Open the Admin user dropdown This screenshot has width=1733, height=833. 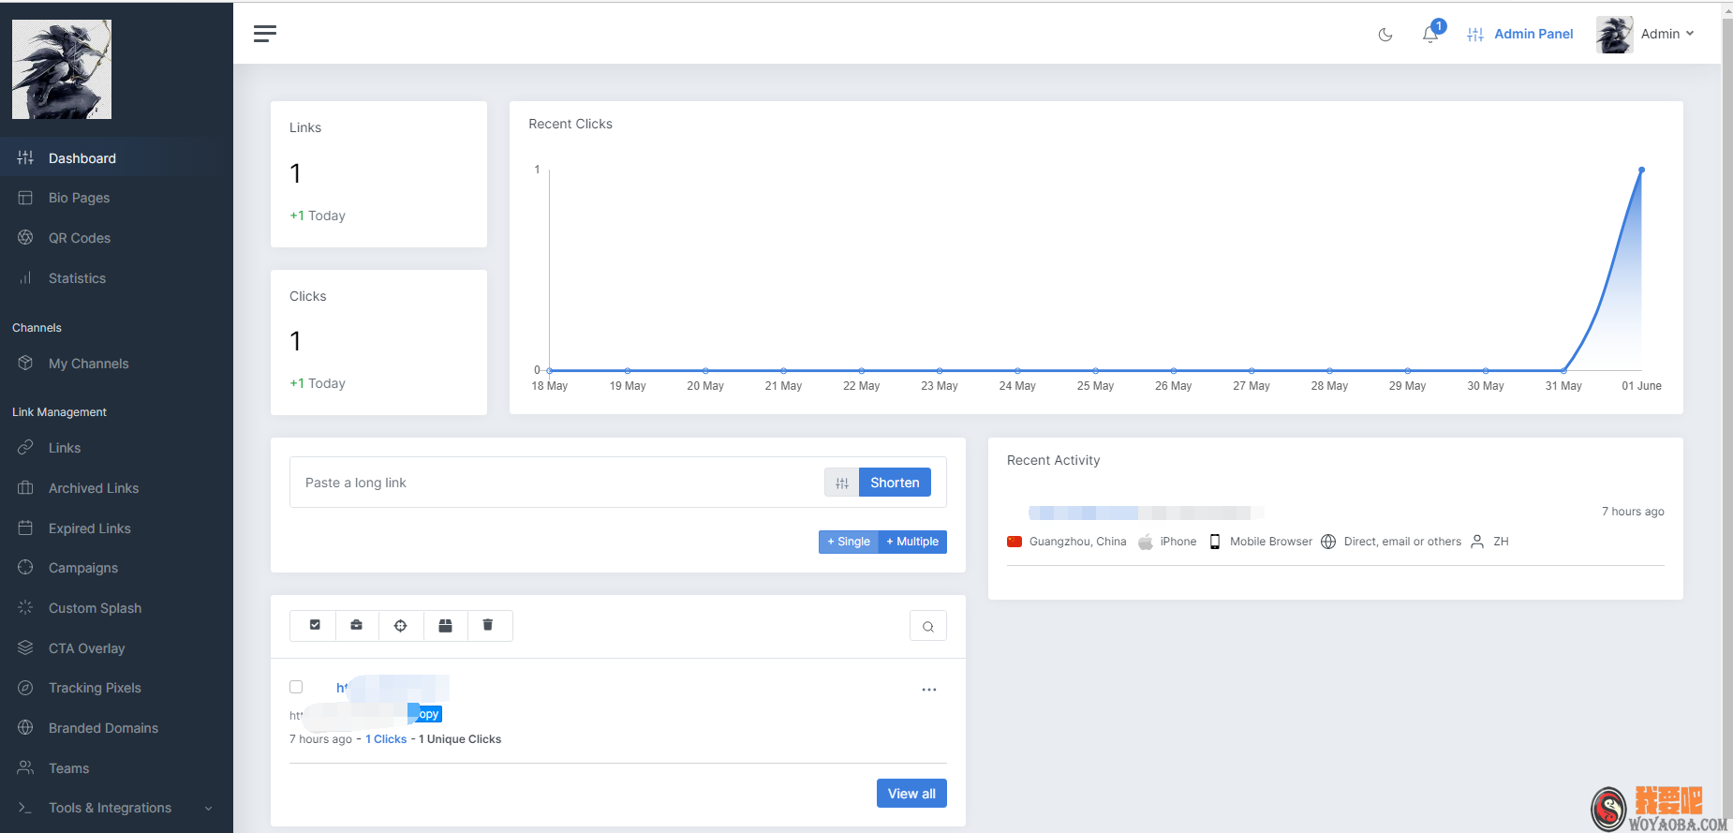1646,34
